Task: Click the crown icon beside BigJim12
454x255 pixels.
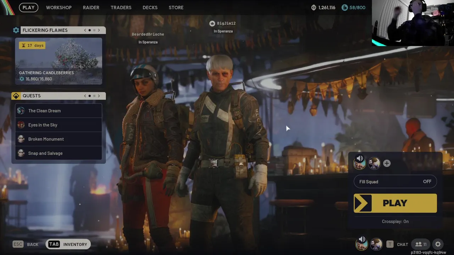Action: point(212,23)
